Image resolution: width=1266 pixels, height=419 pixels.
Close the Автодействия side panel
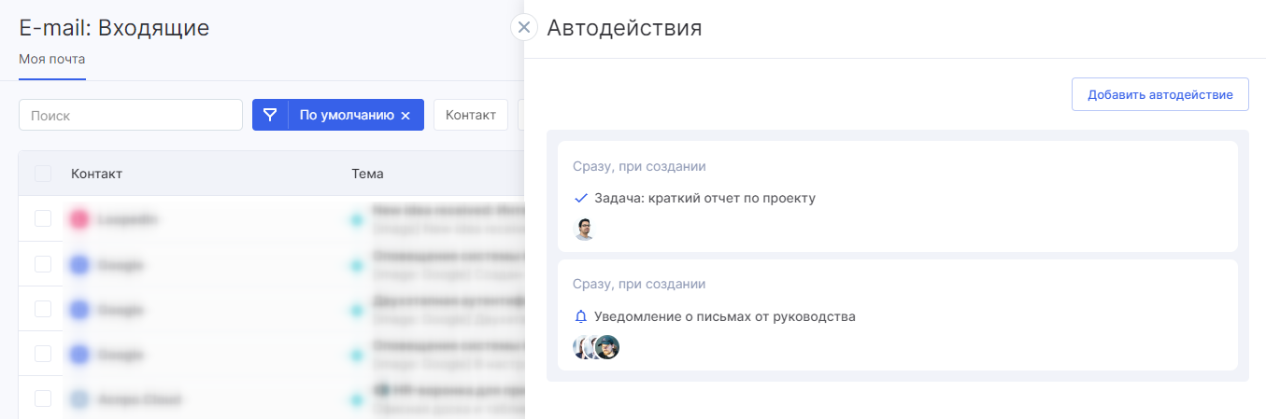[x=524, y=27]
